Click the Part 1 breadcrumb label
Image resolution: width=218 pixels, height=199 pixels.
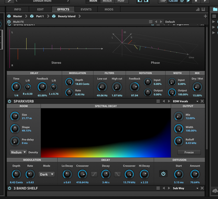[x=40, y=16]
